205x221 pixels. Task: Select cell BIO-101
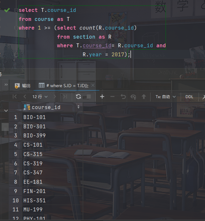[x=53, y=117]
